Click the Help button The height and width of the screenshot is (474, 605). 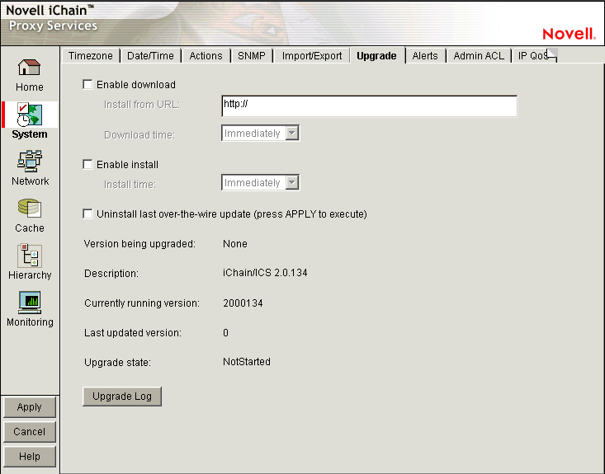click(x=30, y=456)
